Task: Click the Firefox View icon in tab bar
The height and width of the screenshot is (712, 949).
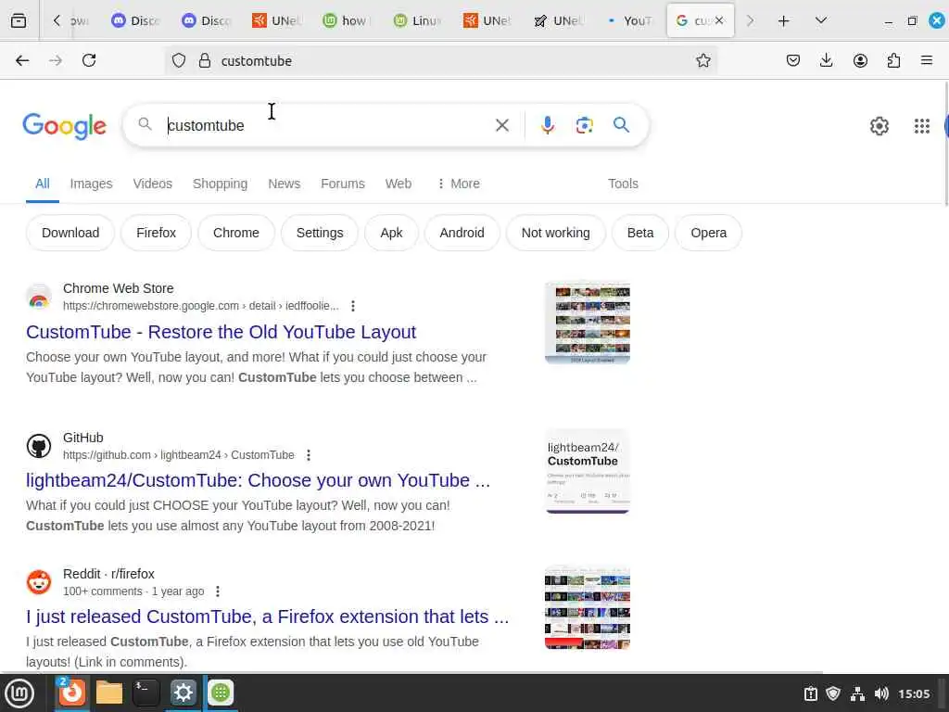Action: (x=19, y=20)
